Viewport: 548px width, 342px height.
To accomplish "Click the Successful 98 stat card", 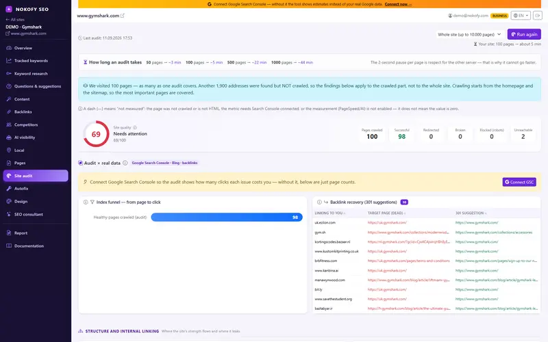I will (401, 133).
